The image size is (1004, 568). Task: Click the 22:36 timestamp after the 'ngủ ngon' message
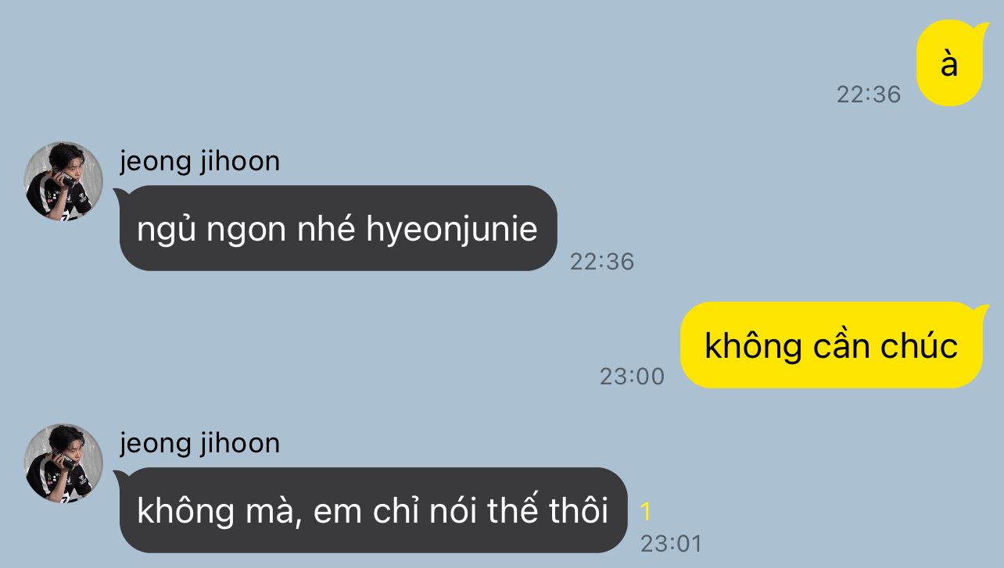(602, 261)
